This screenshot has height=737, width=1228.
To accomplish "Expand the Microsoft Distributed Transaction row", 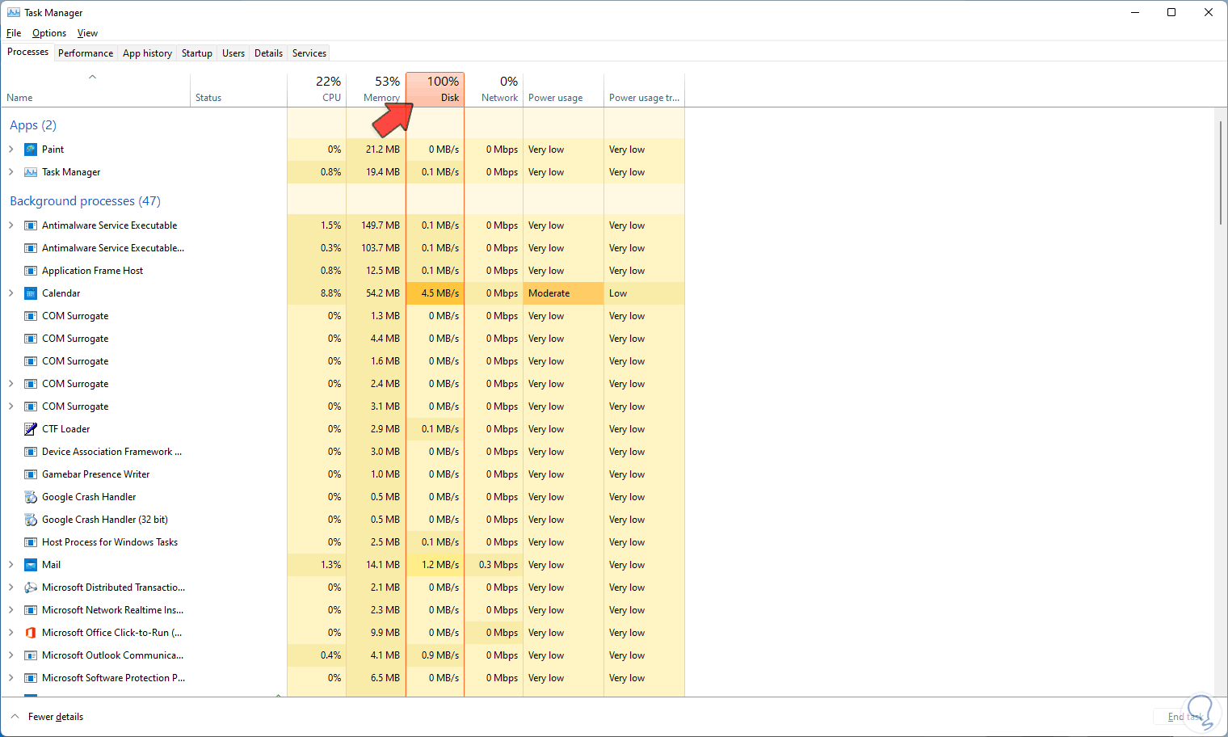I will [11, 587].
